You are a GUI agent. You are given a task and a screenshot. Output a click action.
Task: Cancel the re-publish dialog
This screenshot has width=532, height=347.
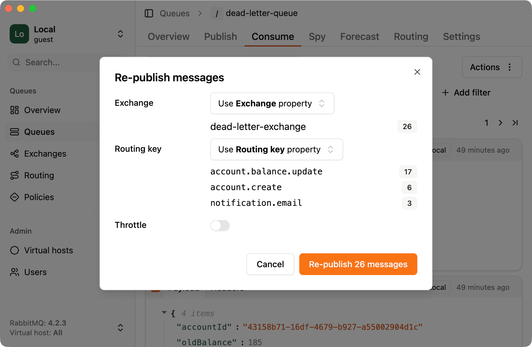[x=270, y=264]
